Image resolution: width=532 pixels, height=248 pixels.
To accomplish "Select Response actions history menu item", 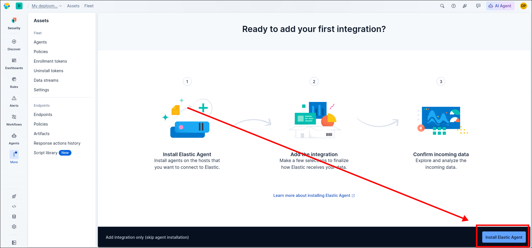I will click(57, 143).
